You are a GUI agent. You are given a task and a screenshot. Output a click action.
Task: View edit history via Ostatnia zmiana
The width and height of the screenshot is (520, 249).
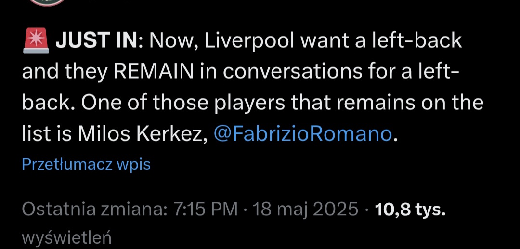pyautogui.click(x=94, y=210)
